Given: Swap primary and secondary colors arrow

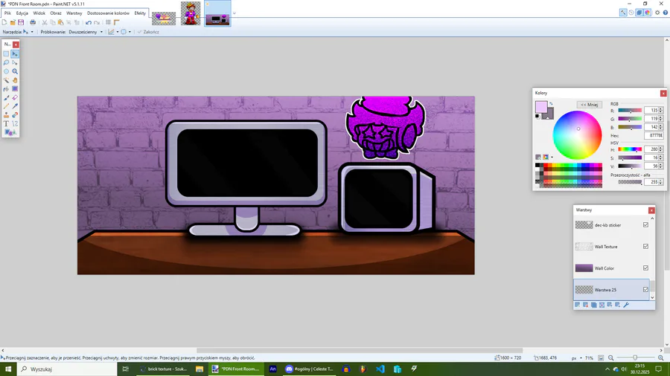Looking at the screenshot, I should pyautogui.click(x=551, y=103).
